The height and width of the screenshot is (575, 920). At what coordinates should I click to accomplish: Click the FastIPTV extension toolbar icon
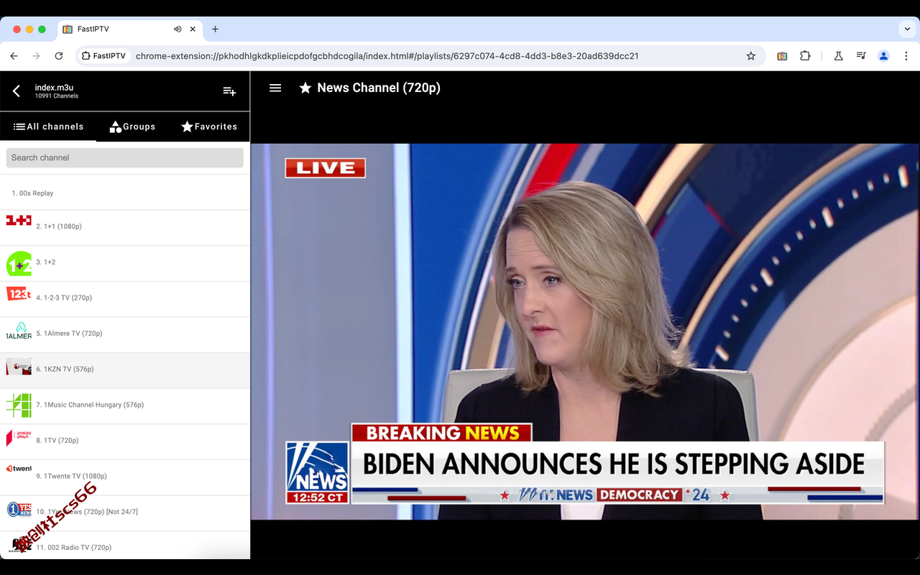pyautogui.click(x=782, y=56)
